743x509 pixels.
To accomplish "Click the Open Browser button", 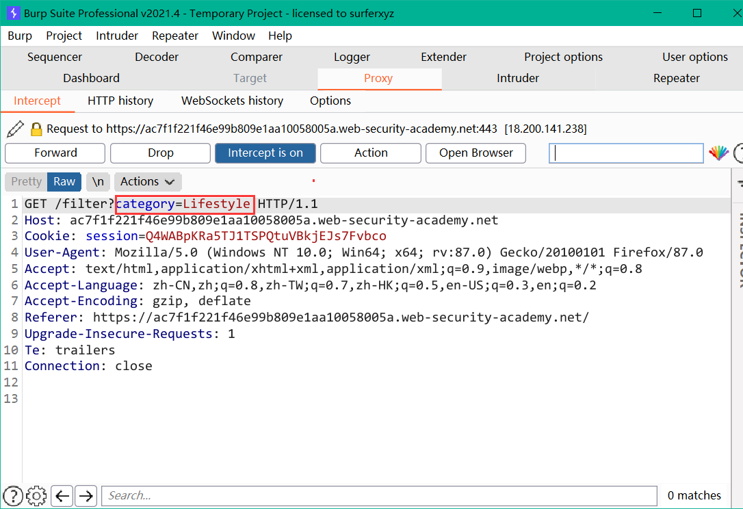I will 475,153.
